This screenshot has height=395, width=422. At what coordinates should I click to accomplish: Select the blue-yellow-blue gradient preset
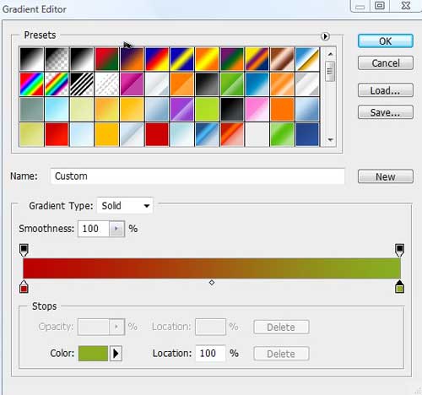click(181, 59)
